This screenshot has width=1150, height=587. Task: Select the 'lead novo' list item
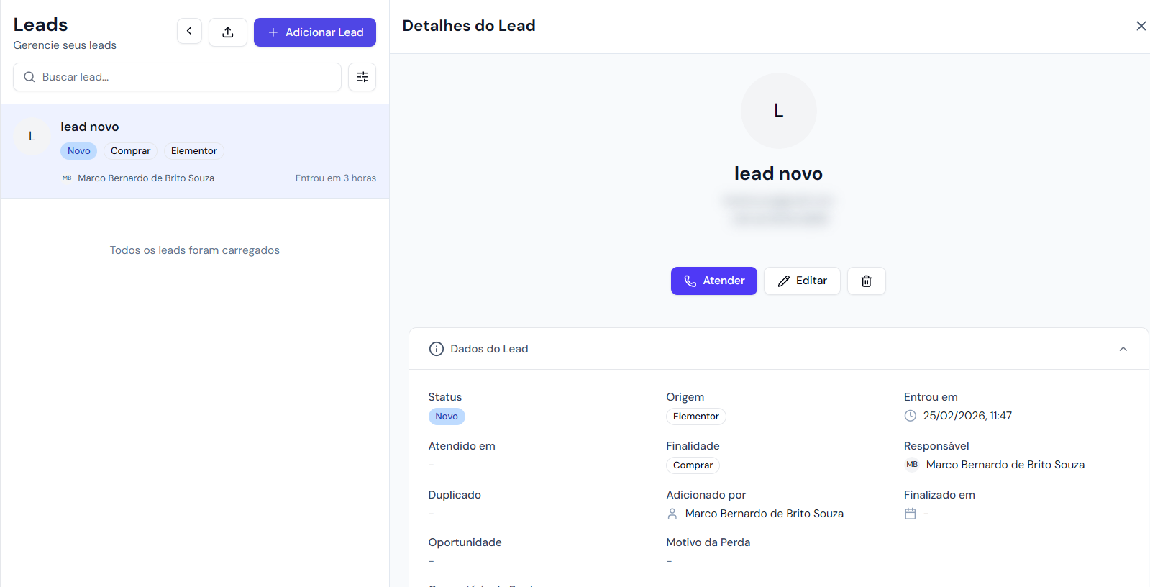coord(194,151)
